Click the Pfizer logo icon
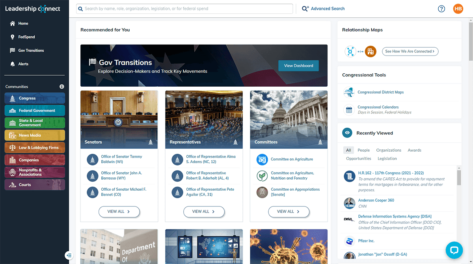 [349, 241]
